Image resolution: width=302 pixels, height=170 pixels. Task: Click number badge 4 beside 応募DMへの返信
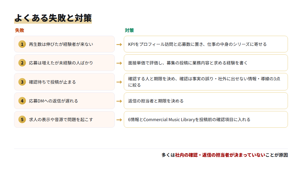22,101
